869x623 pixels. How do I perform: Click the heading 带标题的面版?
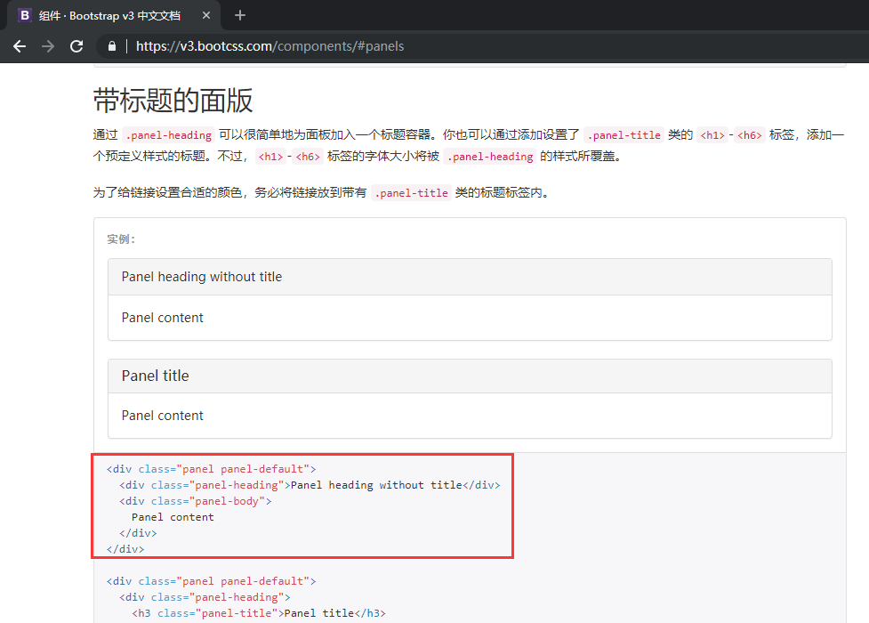173,101
